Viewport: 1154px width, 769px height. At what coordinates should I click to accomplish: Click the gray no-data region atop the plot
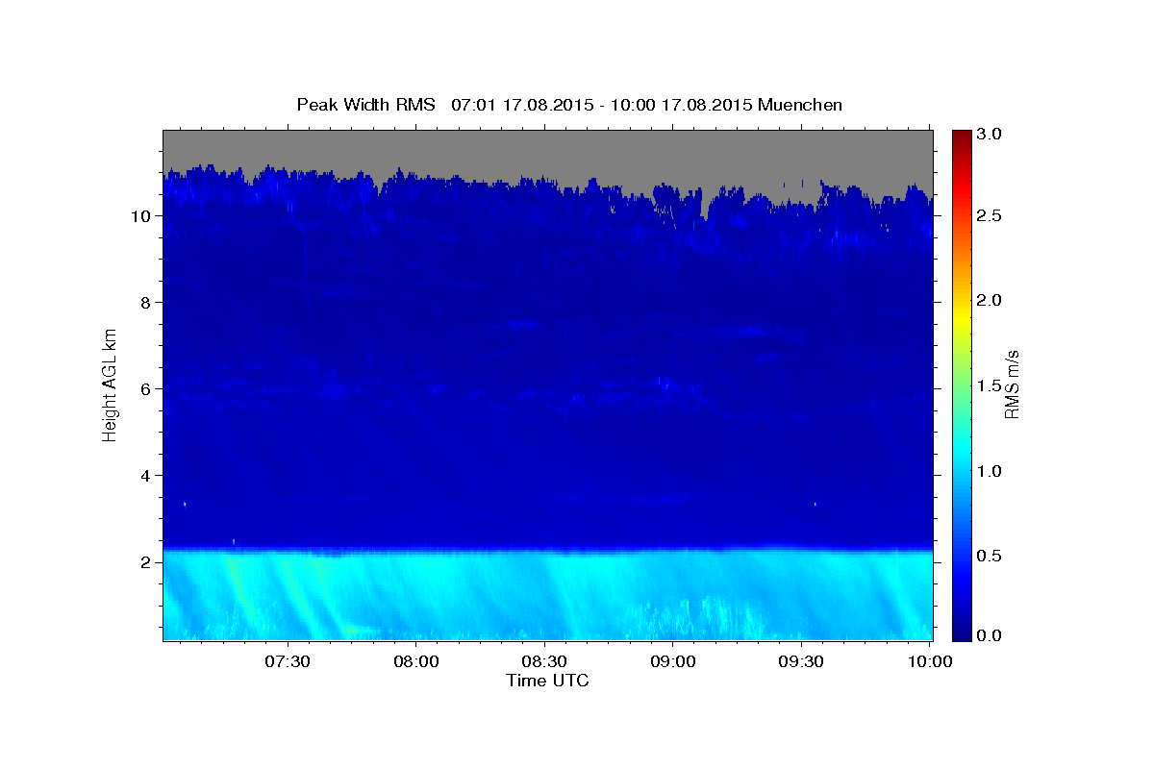click(547, 149)
